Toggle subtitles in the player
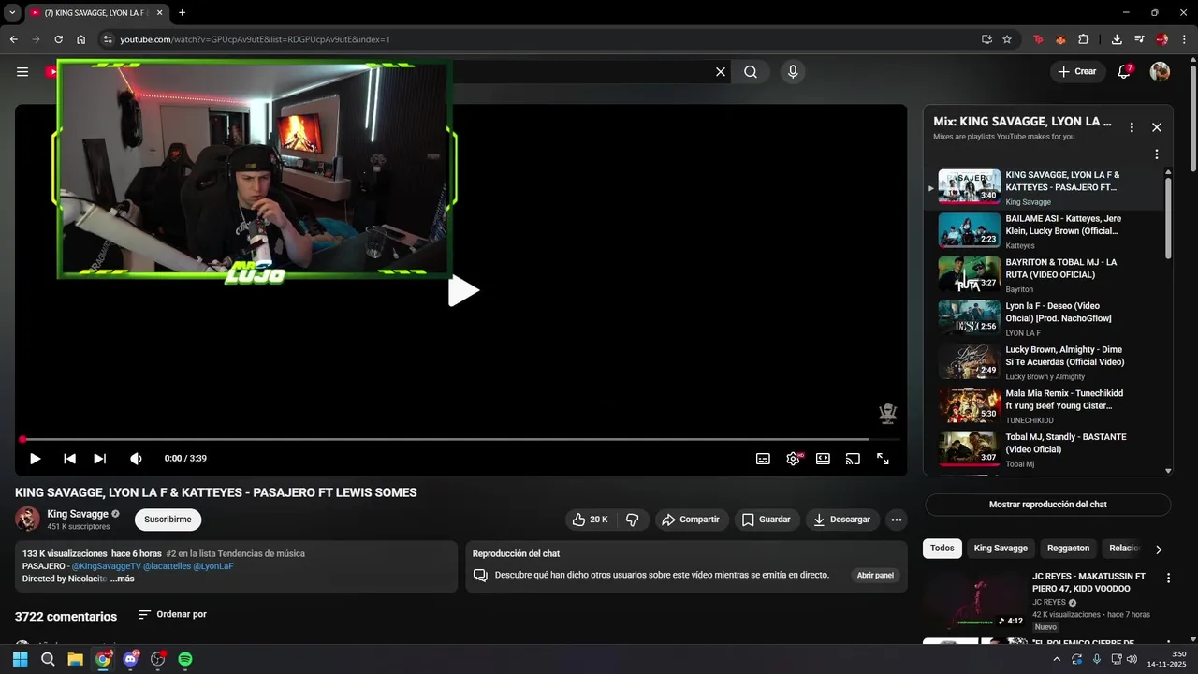The image size is (1198, 674). coord(763,459)
